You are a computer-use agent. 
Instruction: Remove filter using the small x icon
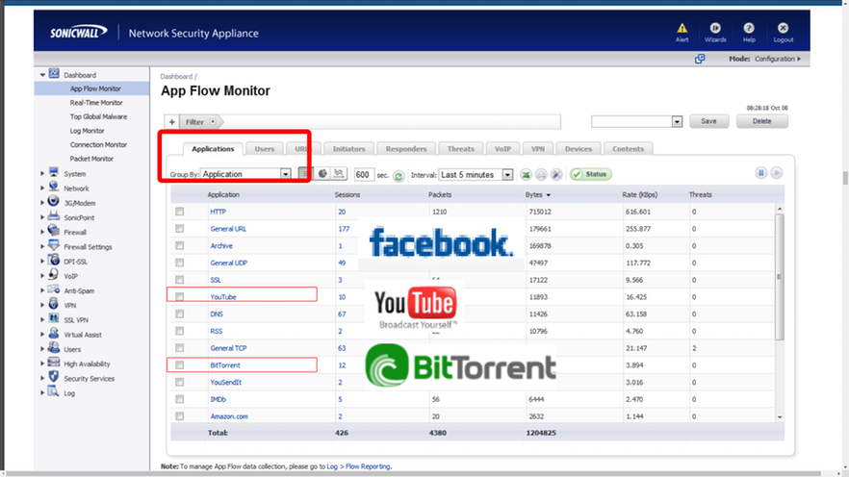[213, 122]
